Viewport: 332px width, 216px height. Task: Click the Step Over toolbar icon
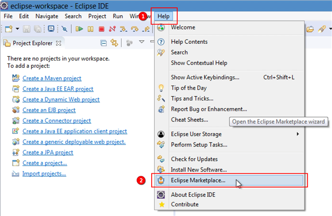coord(134,29)
